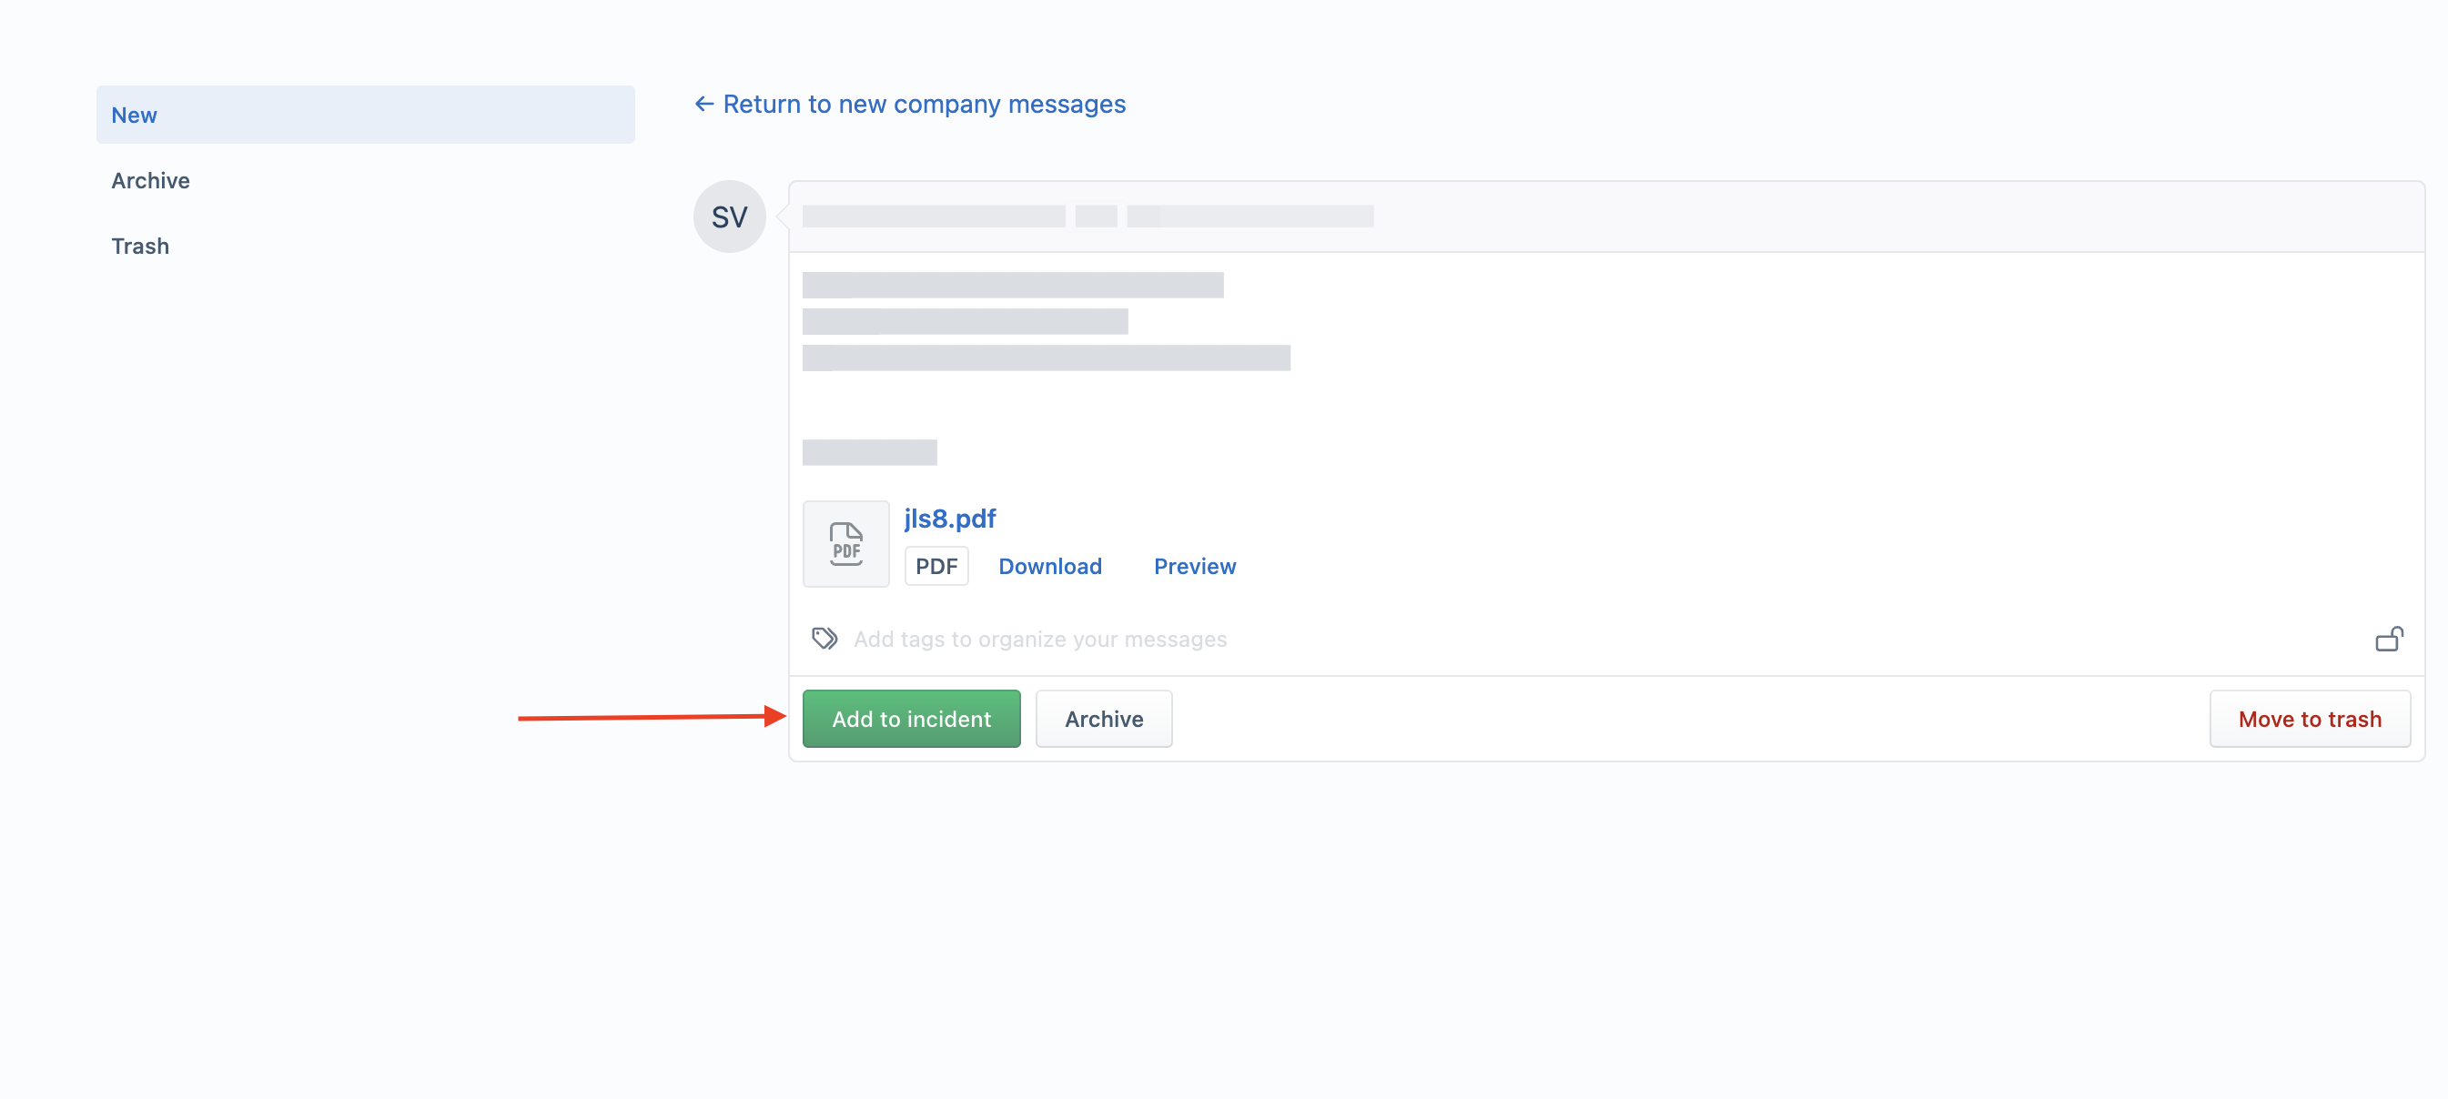The width and height of the screenshot is (2448, 1099).
Task: Click the Add to incident button
Action: pyautogui.click(x=911, y=719)
